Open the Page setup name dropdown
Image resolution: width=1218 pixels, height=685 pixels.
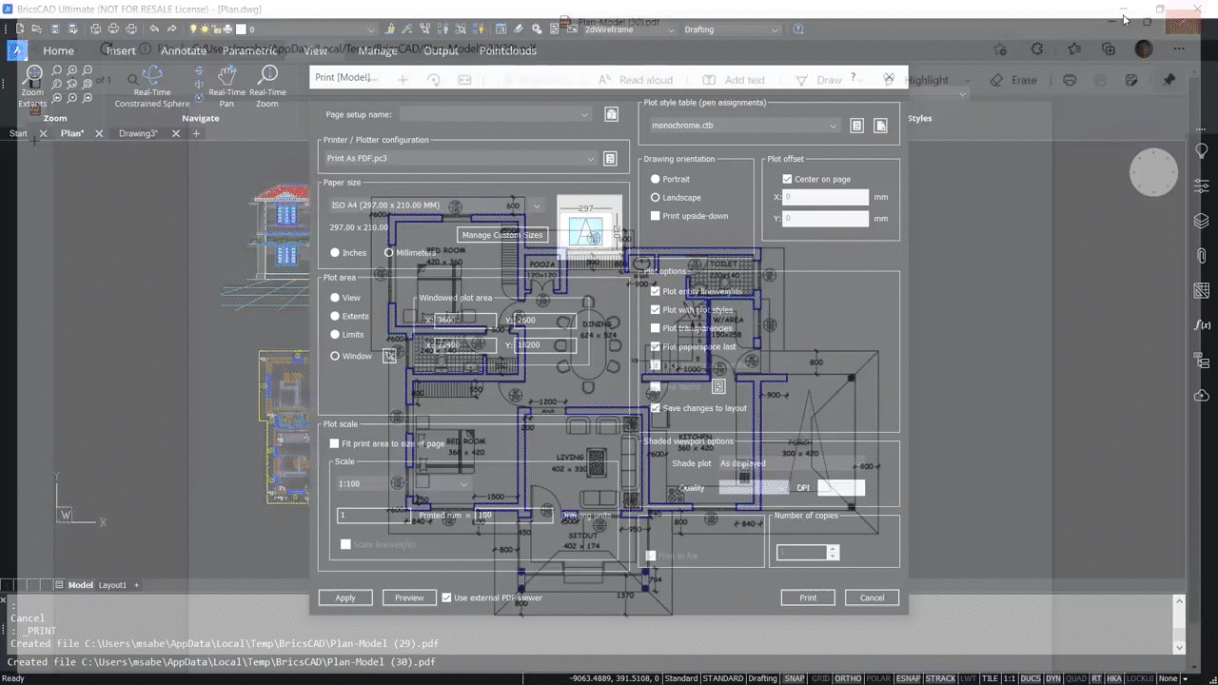tap(496, 115)
